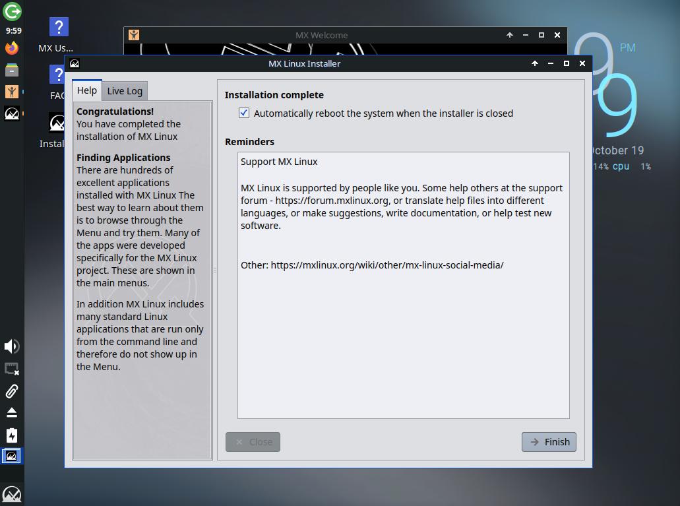This screenshot has width=680, height=506.
Task: Select the Help tab
Action: click(87, 90)
